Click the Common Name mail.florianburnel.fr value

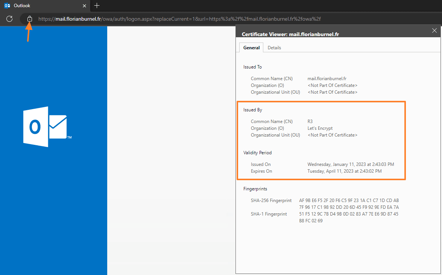click(328, 78)
